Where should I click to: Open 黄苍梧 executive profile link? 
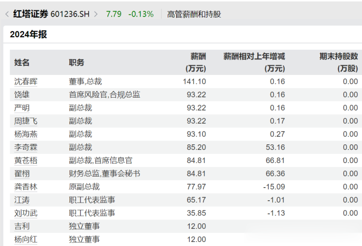tap(26, 160)
